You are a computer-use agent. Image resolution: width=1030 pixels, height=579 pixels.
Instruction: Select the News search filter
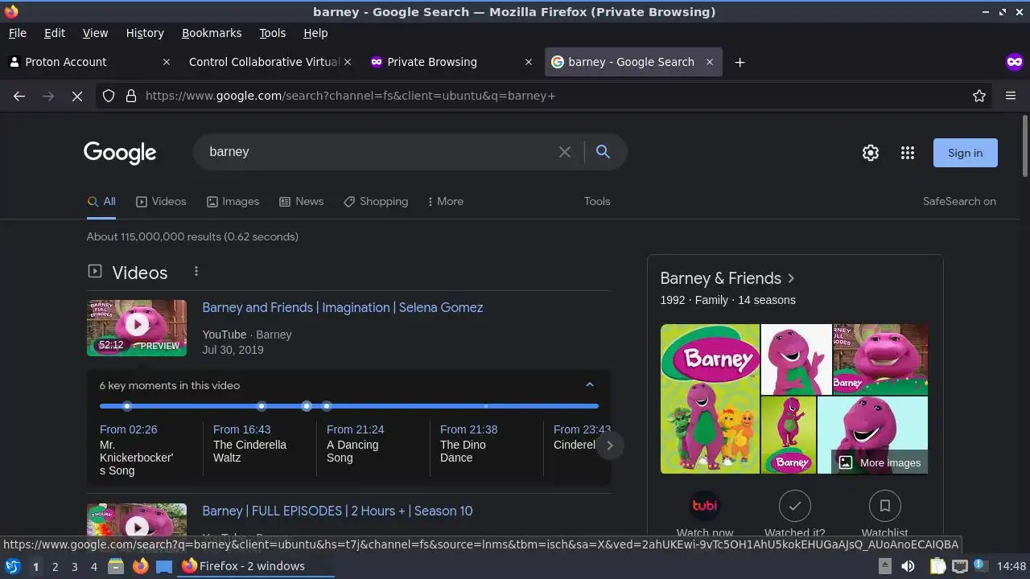tap(301, 201)
